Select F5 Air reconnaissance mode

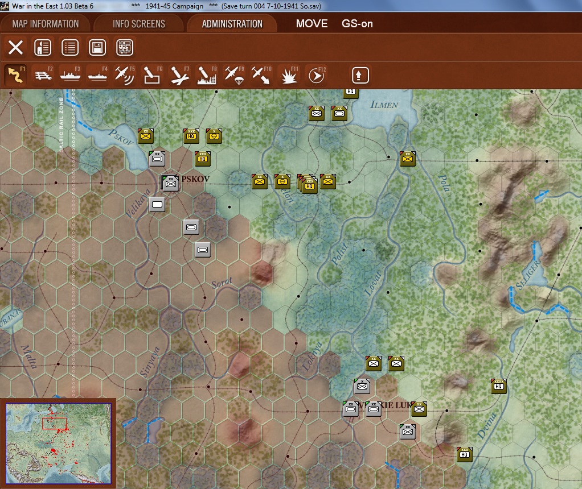pyautogui.click(x=125, y=75)
